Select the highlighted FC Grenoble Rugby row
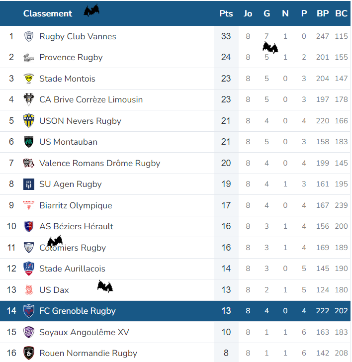The width and height of the screenshot is (352, 362). 175,311
